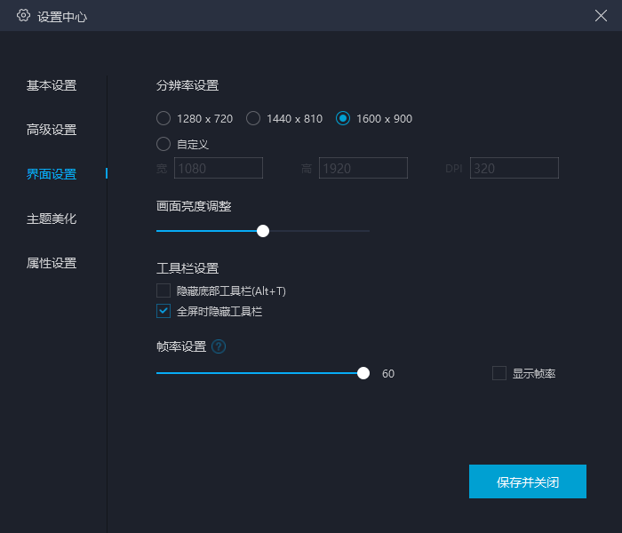Click the 设置中心 window title
Image resolution: width=622 pixels, height=533 pixels.
[62, 17]
